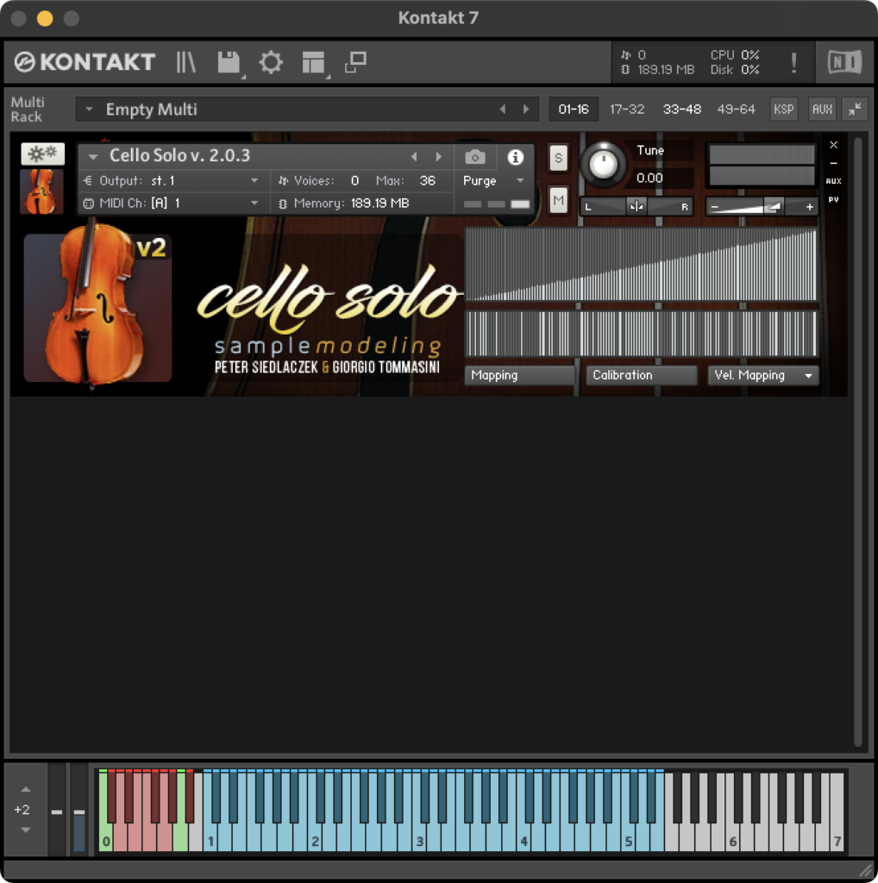This screenshot has height=883, width=878.
Task: Shift keyboard octave up arrow
Action: [x=25, y=790]
